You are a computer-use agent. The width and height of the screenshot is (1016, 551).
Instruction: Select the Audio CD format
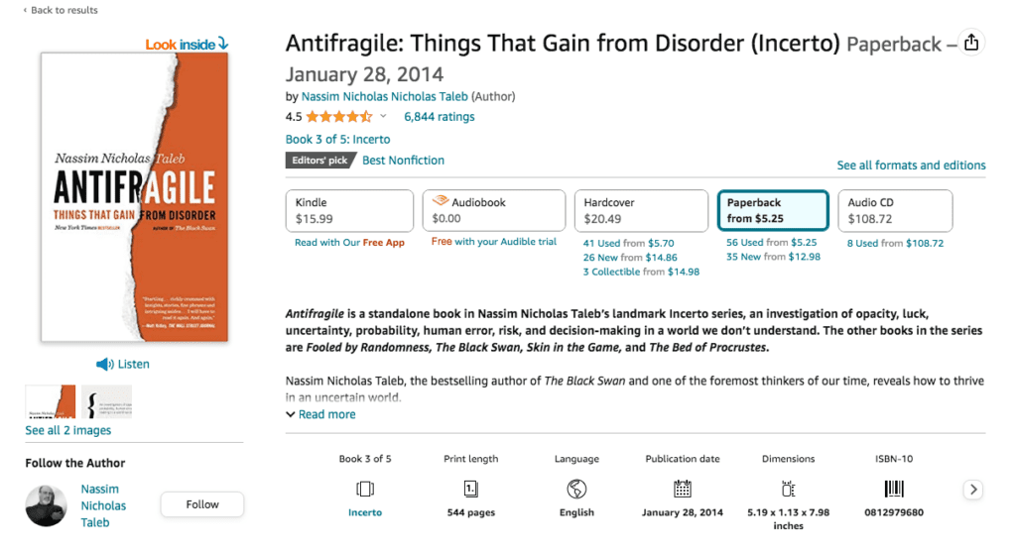[895, 210]
